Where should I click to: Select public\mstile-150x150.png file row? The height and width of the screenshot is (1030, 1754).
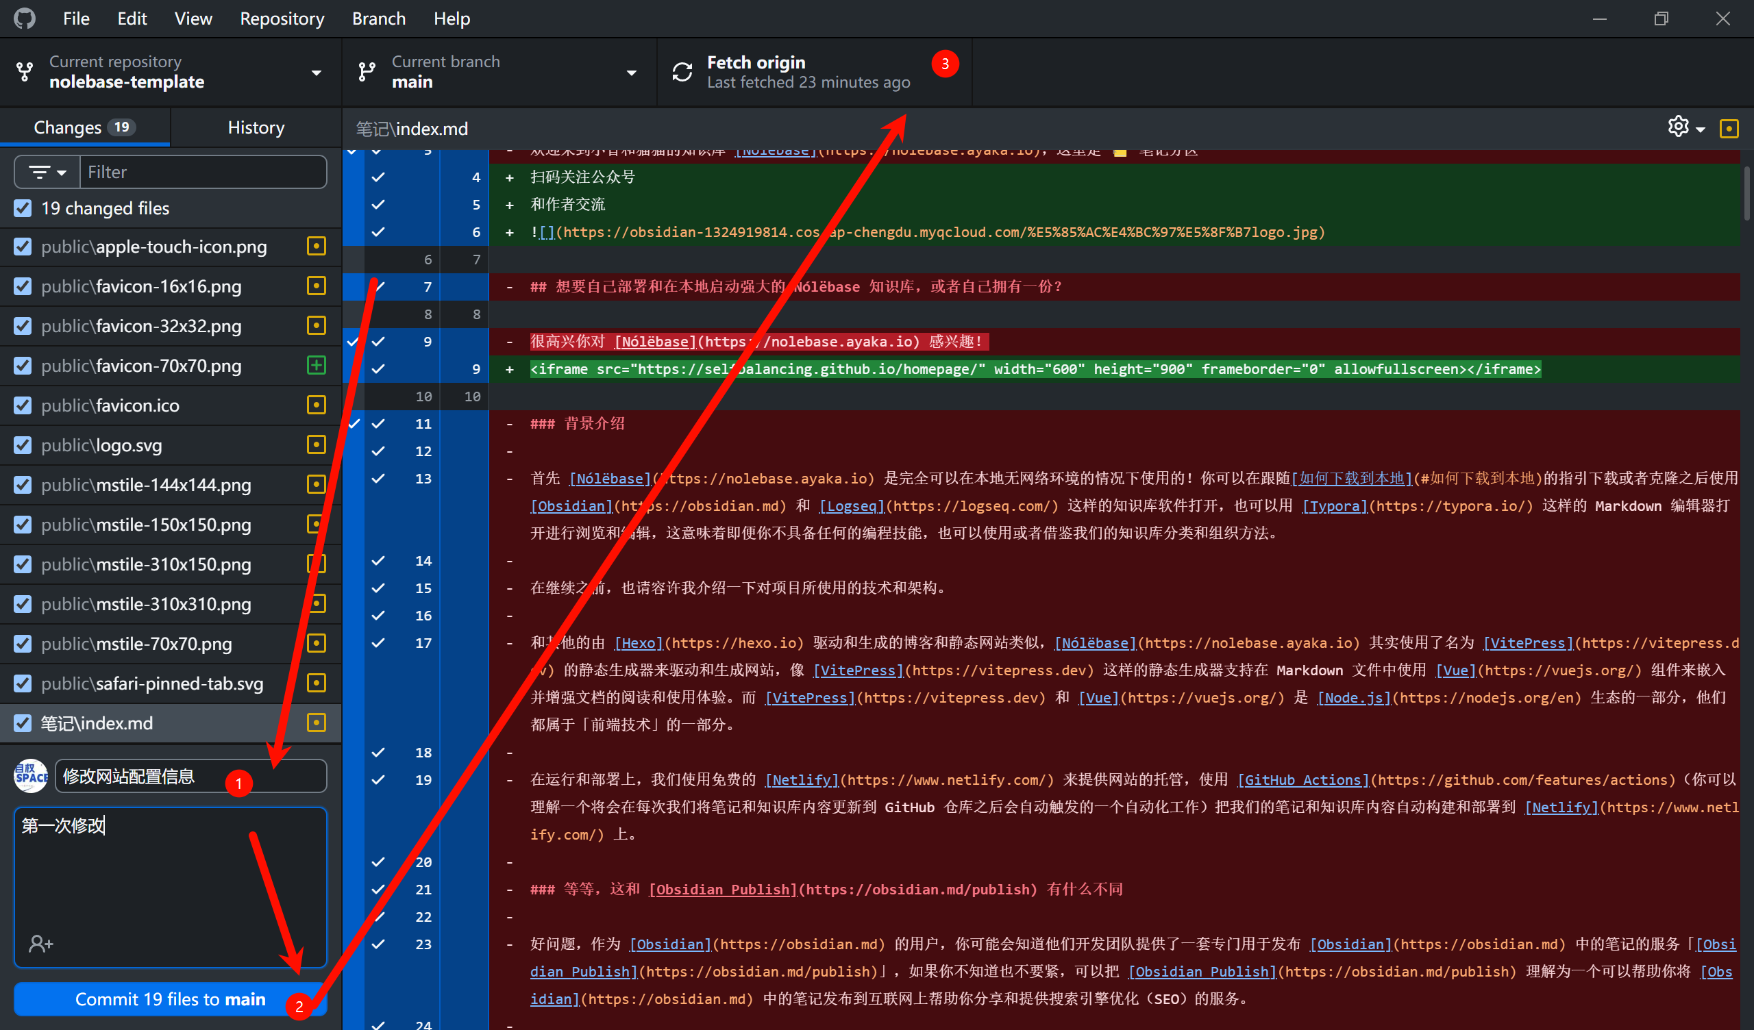pyautogui.click(x=170, y=524)
